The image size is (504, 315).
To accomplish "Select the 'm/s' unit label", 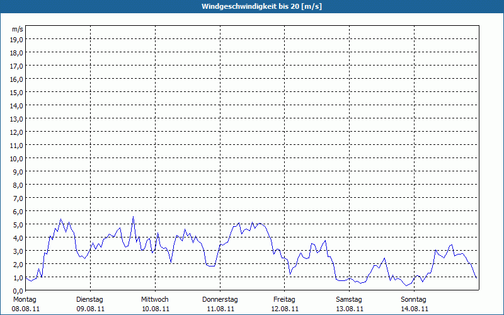I will click(x=18, y=29).
